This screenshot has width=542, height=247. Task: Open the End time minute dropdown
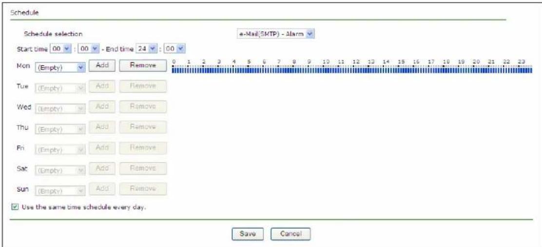tap(175, 49)
